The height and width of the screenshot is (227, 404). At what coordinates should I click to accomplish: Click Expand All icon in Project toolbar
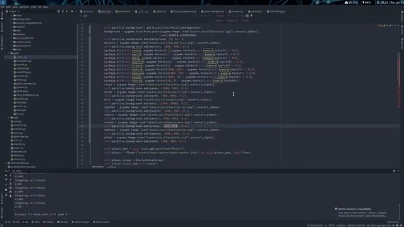tap(62, 11)
